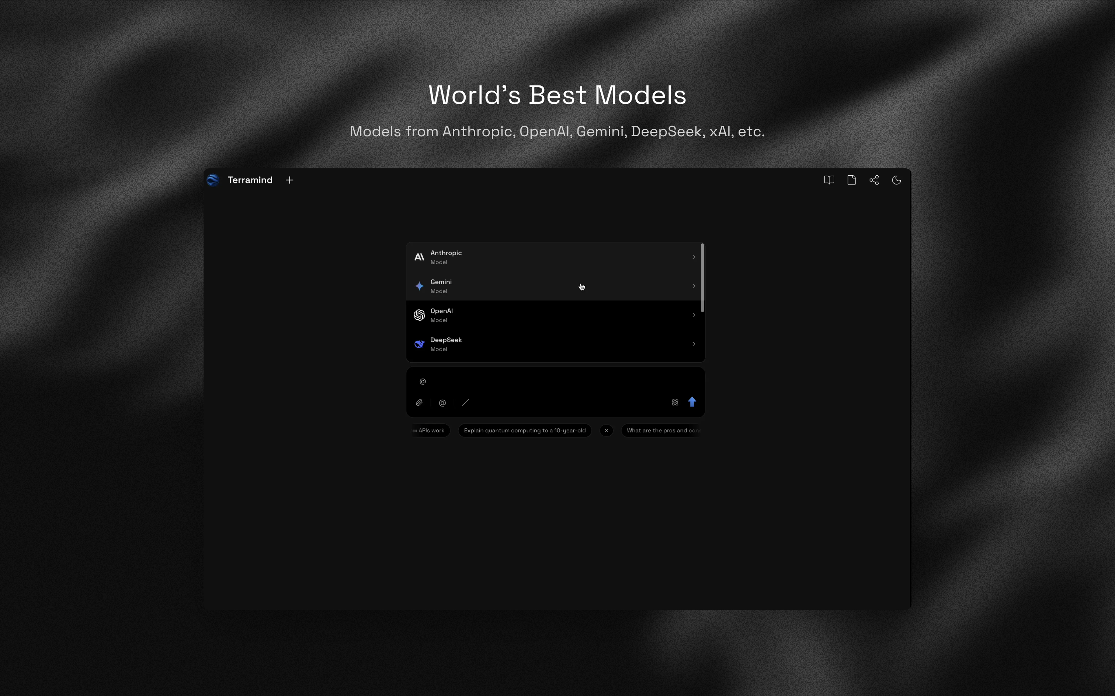This screenshot has width=1115, height=696.
Task: Expand the OpenAI model chevron
Action: coord(693,315)
